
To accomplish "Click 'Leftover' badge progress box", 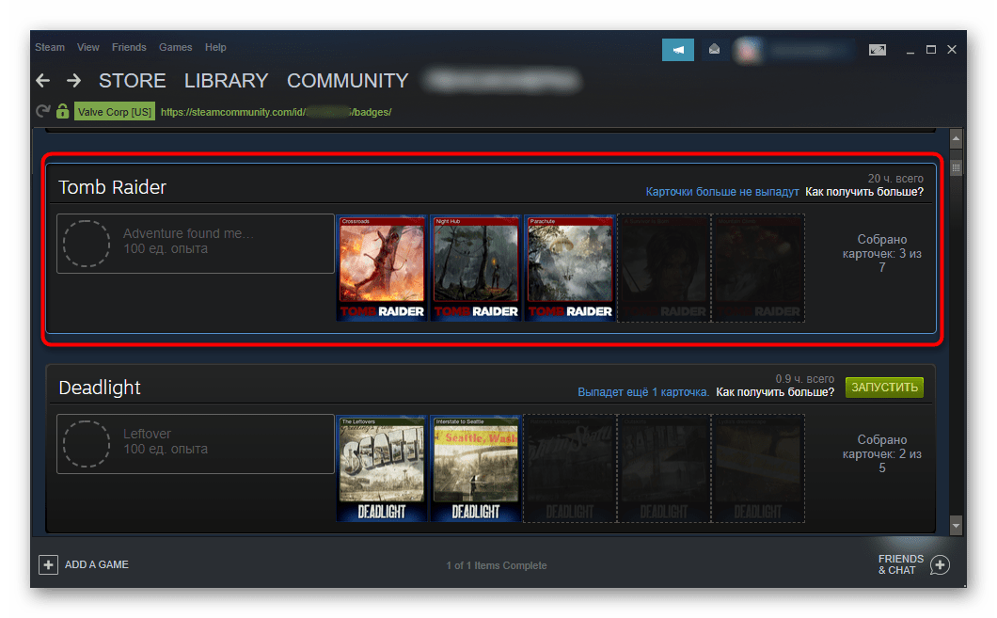I will tap(196, 444).
